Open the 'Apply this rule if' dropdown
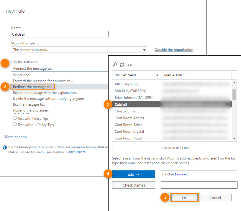The width and height of the screenshot is (241, 211). coord(79,50)
